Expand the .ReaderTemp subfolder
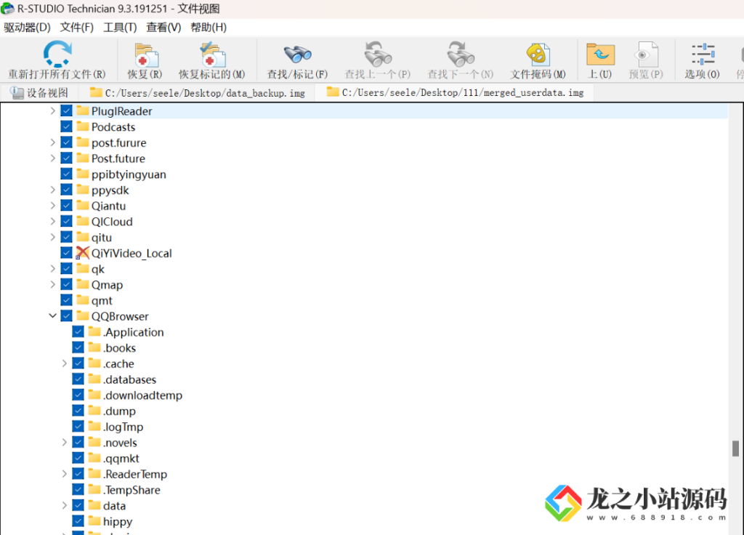 click(x=65, y=473)
